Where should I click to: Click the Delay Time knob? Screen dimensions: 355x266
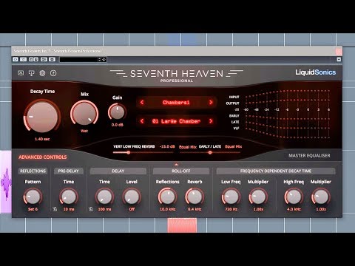[x=104, y=197]
